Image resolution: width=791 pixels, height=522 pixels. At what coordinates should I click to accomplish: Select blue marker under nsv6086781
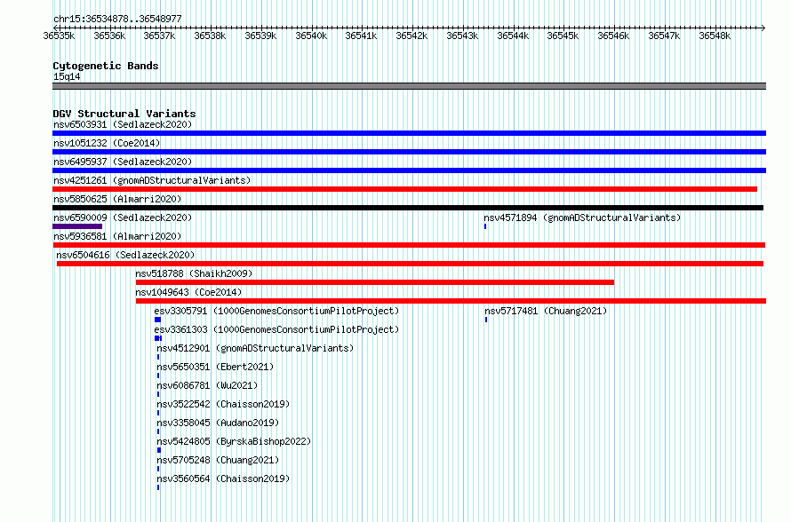point(158,394)
